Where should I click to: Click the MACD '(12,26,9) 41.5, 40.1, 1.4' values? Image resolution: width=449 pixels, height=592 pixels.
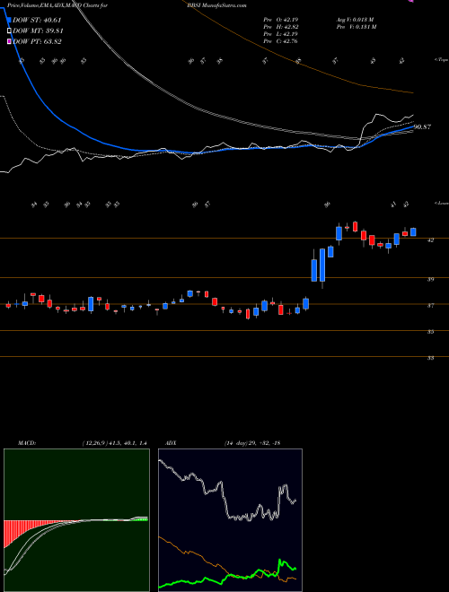(114, 443)
